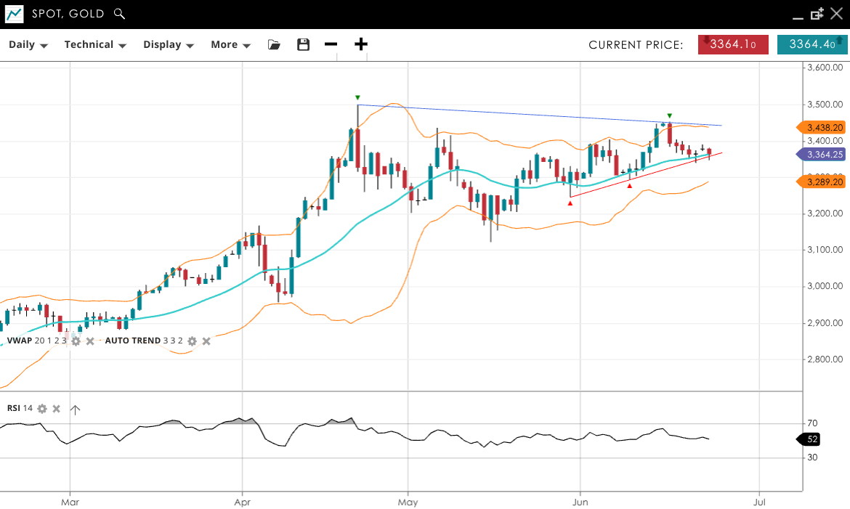Zoom in using the plus icon

pyautogui.click(x=361, y=44)
